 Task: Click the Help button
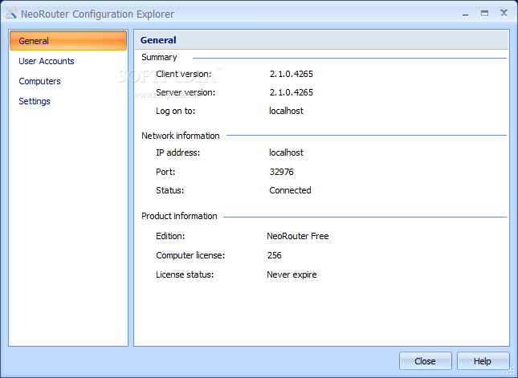pos(483,361)
